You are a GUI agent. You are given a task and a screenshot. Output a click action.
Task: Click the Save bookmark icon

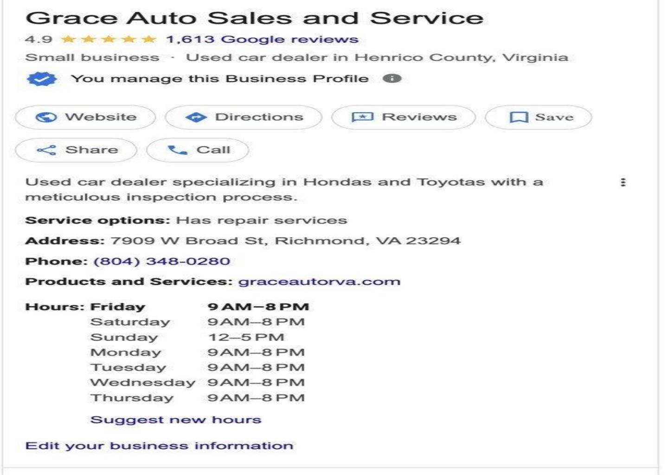point(519,117)
